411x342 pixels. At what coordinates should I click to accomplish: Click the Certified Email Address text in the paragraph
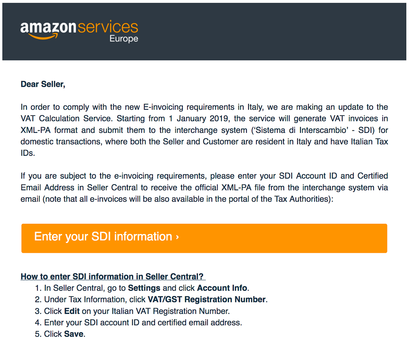pos(373,176)
